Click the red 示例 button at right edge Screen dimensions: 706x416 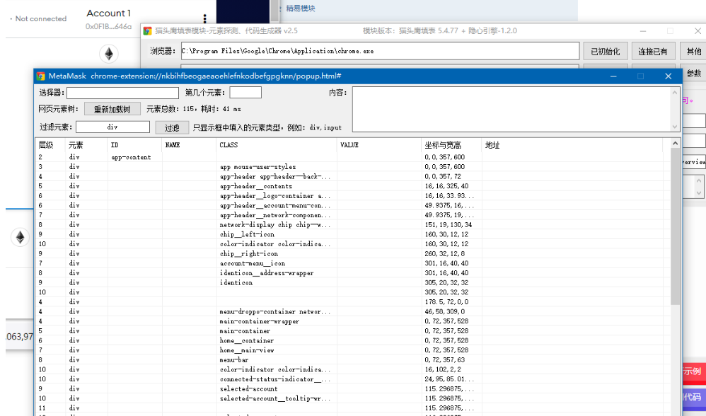tap(693, 372)
